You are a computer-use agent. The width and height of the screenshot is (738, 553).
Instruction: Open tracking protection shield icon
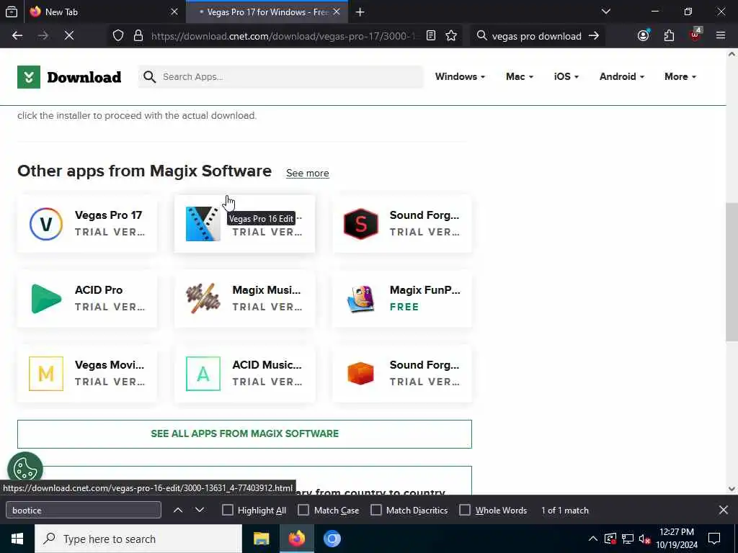(118, 36)
